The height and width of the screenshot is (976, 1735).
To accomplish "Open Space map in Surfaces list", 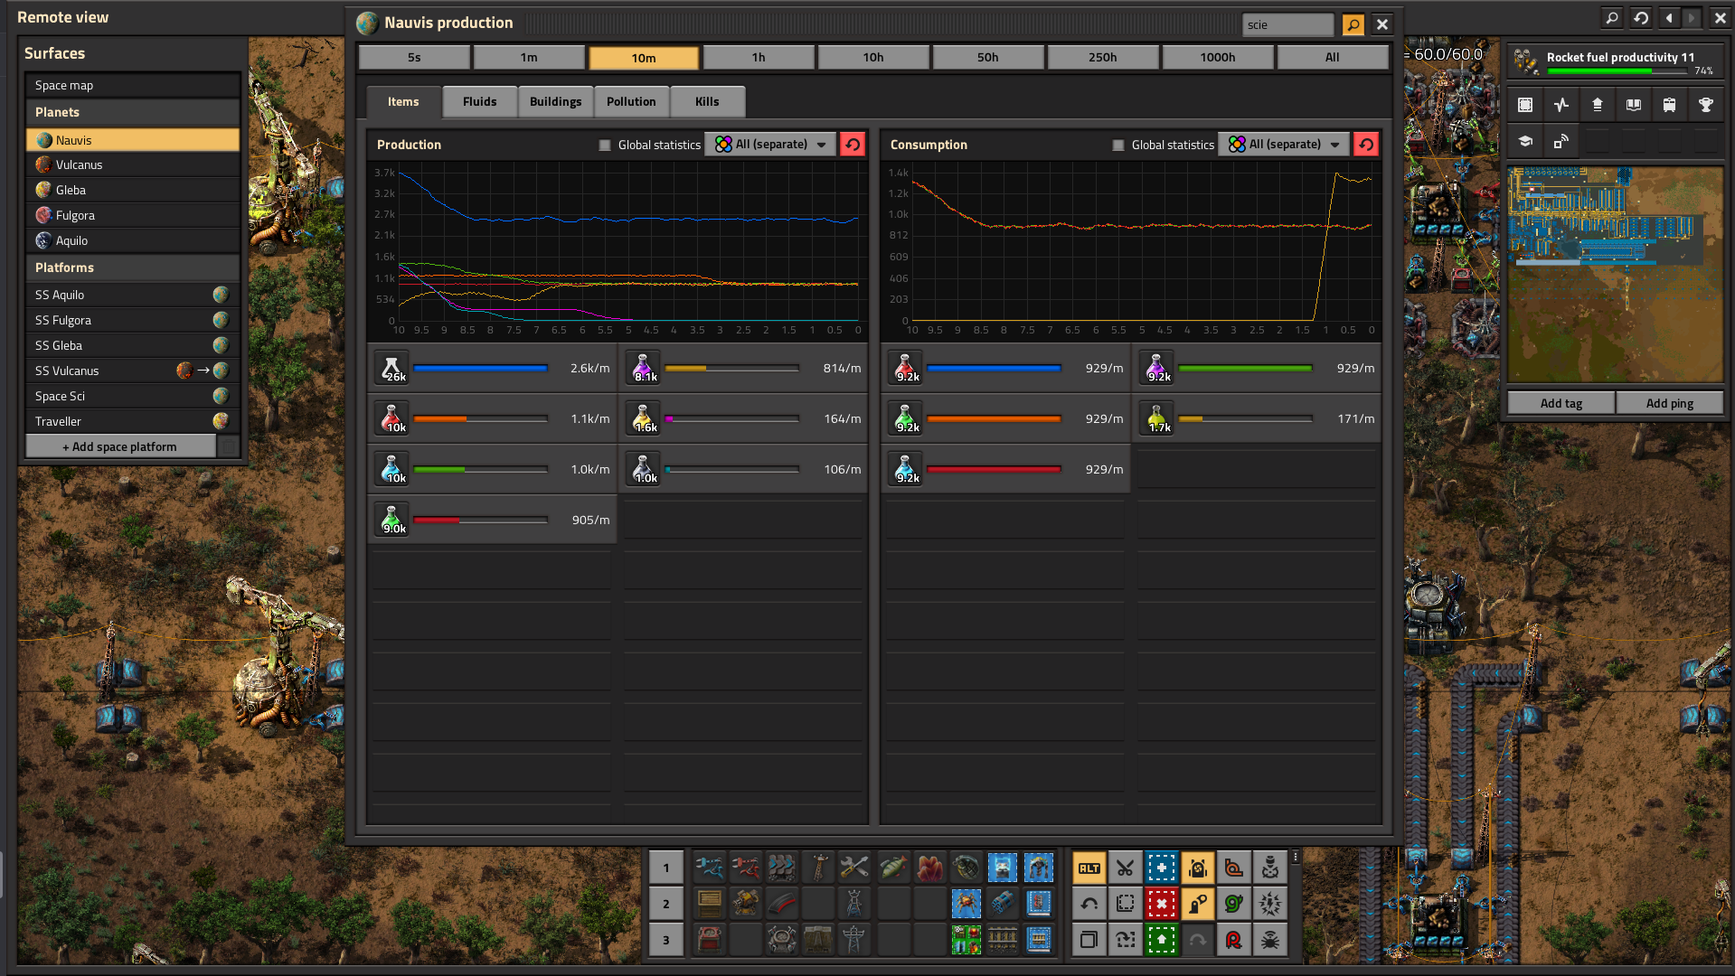I will point(133,85).
